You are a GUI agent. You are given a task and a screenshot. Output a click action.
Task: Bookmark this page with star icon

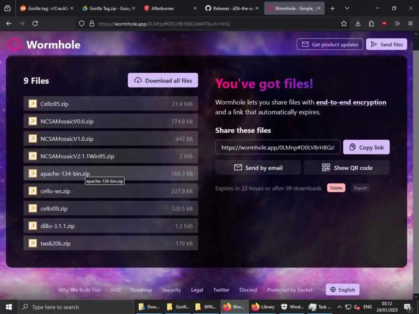(344, 24)
